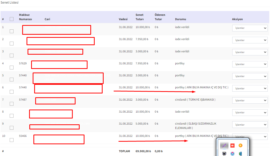270x156 pixels.
Task: Toggle the select-all checkbox in table header
Action: (11, 19)
